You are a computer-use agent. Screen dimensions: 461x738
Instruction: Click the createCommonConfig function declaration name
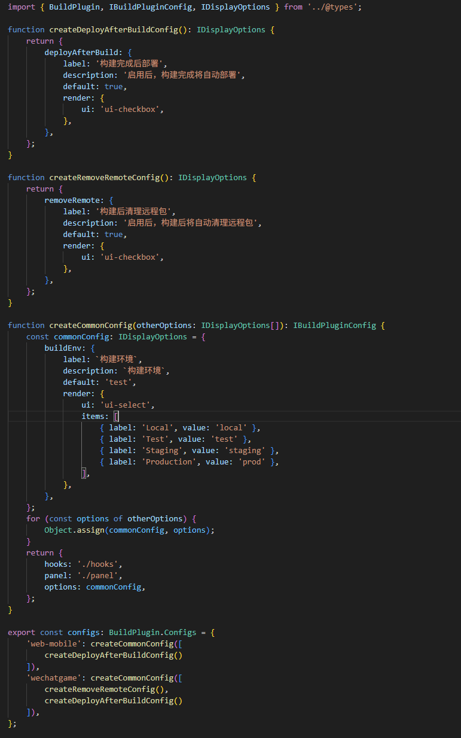[91, 326]
